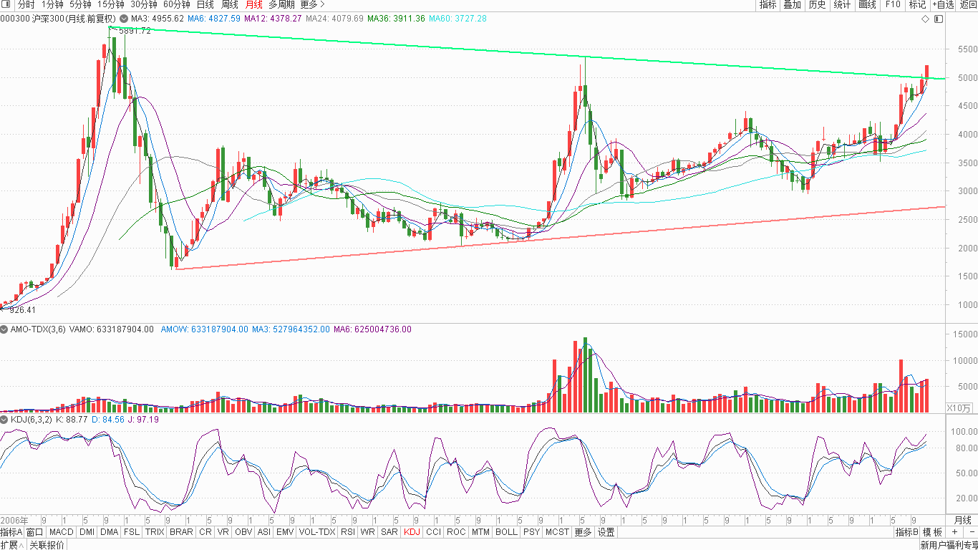This screenshot has height=550, width=978.
Task: Open the 画线 drawing tools
Action: (867, 4)
